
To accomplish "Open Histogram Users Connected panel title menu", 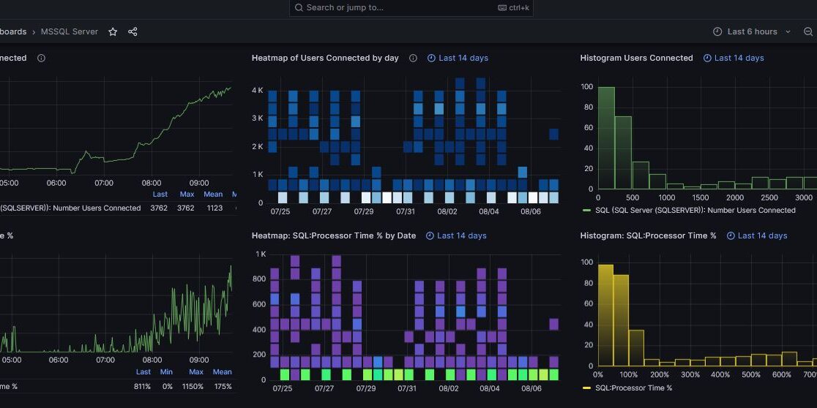I will coord(636,58).
